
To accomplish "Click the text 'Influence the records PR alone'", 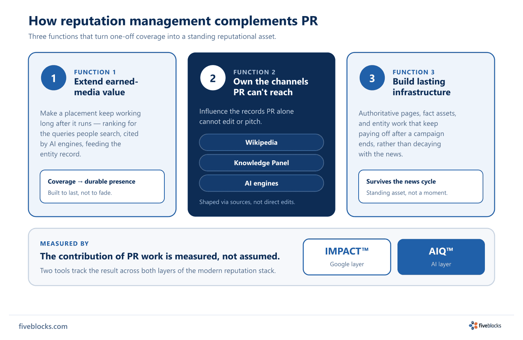I will 247,111.
